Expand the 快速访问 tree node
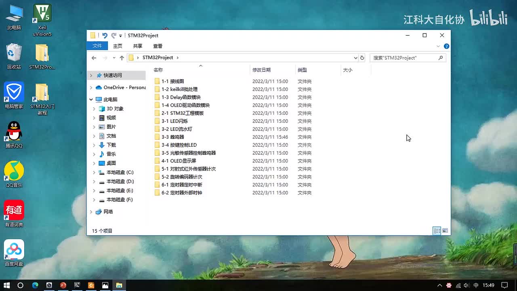Screen dimensions: 517x291 pos(91,76)
